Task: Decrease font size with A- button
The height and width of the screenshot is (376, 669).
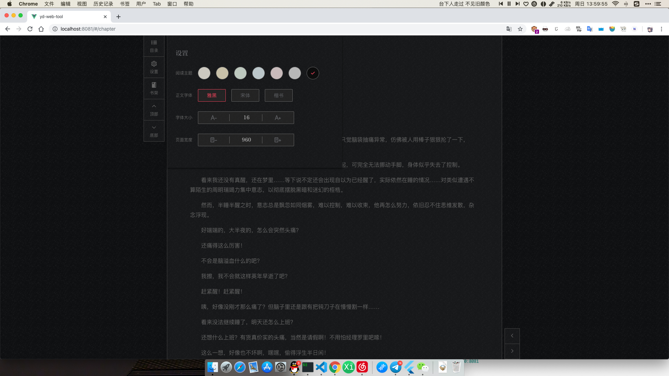Action: 214,118
